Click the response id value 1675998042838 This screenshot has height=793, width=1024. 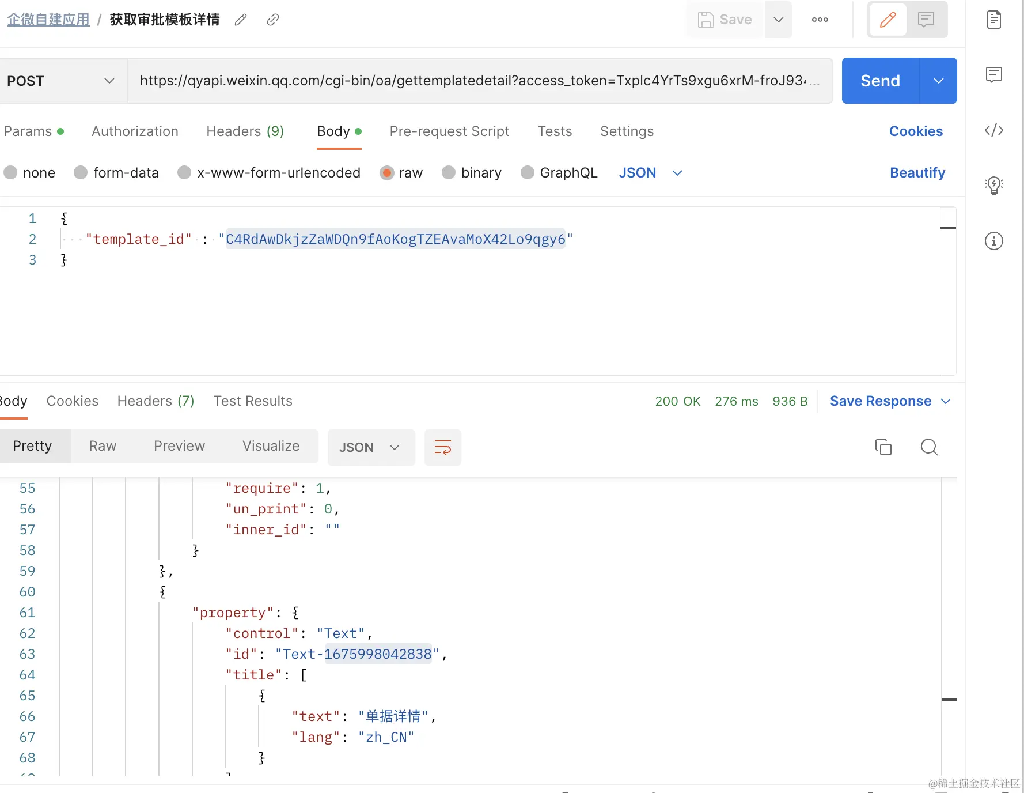(378, 654)
